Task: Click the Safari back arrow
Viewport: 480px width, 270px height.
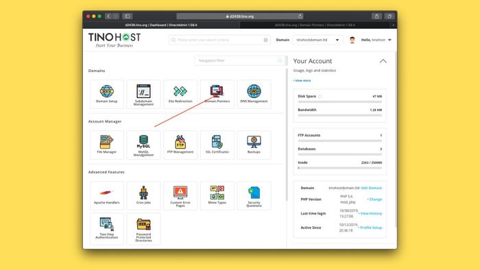Action: [x=108, y=16]
